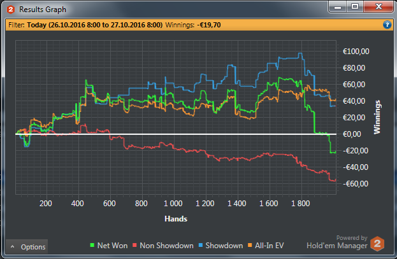This screenshot has width=397, height=259.
Task: Click the 1 200 hands axis label
Action: point(205,204)
